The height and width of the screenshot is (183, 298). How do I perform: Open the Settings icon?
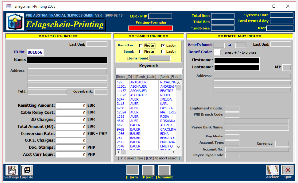pyautogui.click(x=11, y=170)
